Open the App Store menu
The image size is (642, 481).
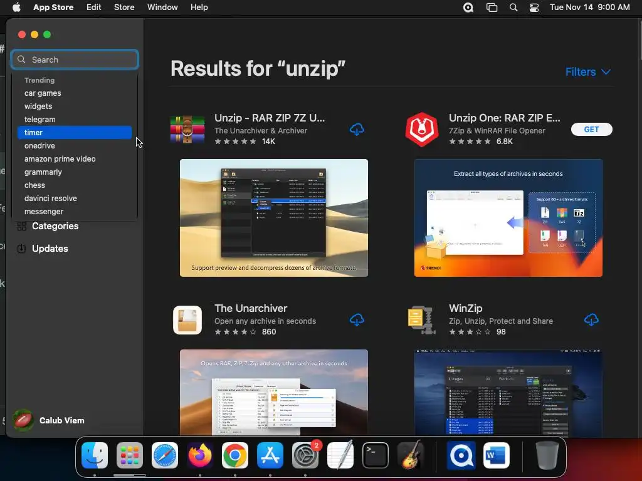click(53, 8)
